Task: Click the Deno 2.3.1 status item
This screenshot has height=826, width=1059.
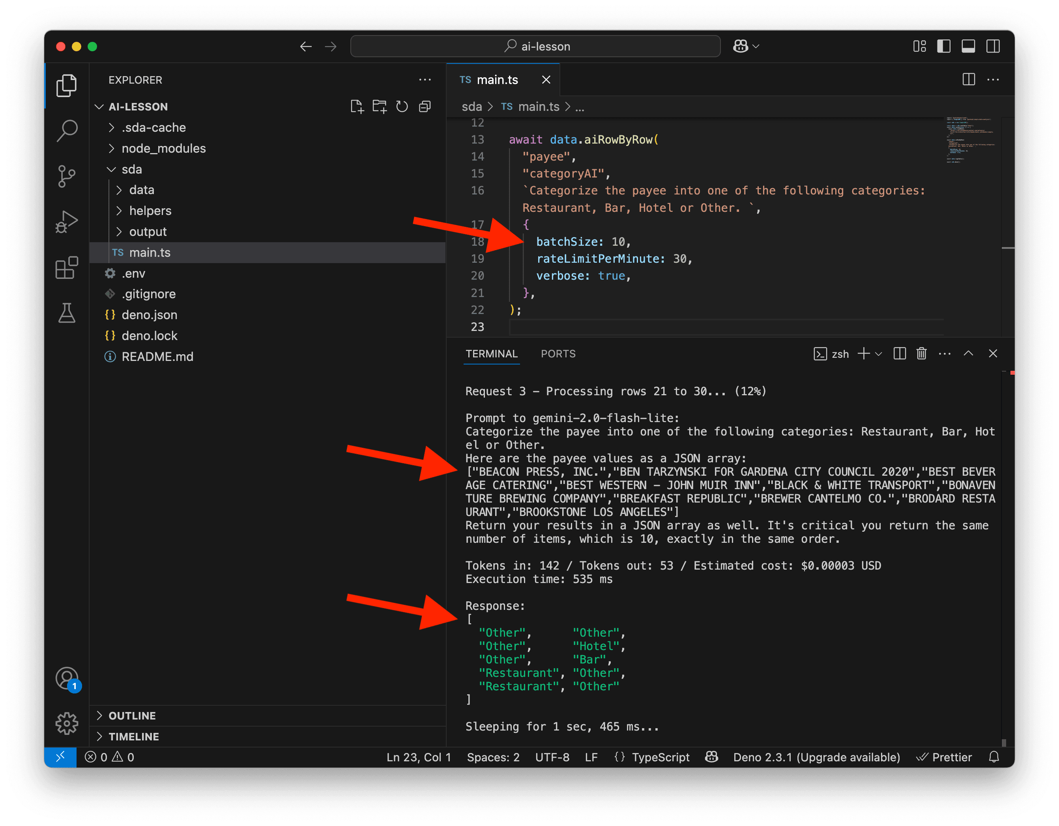Action: click(x=817, y=757)
